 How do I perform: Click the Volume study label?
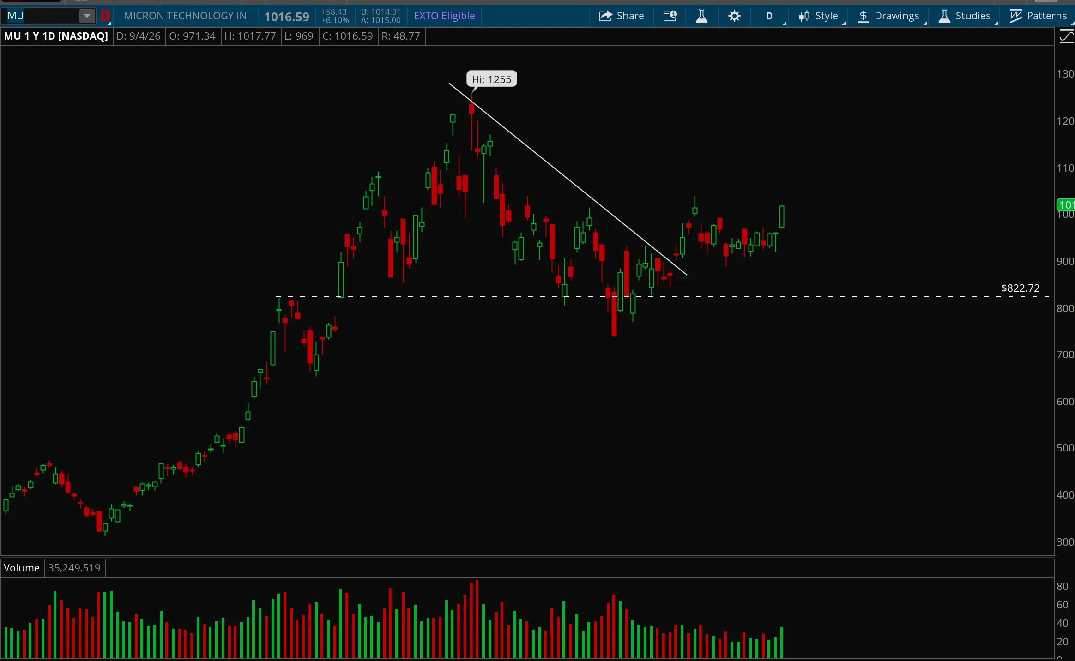(22, 568)
